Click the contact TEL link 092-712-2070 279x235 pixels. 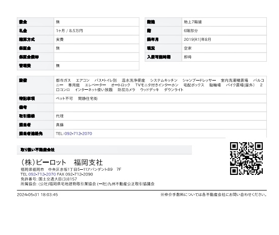[x=78, y=134]
